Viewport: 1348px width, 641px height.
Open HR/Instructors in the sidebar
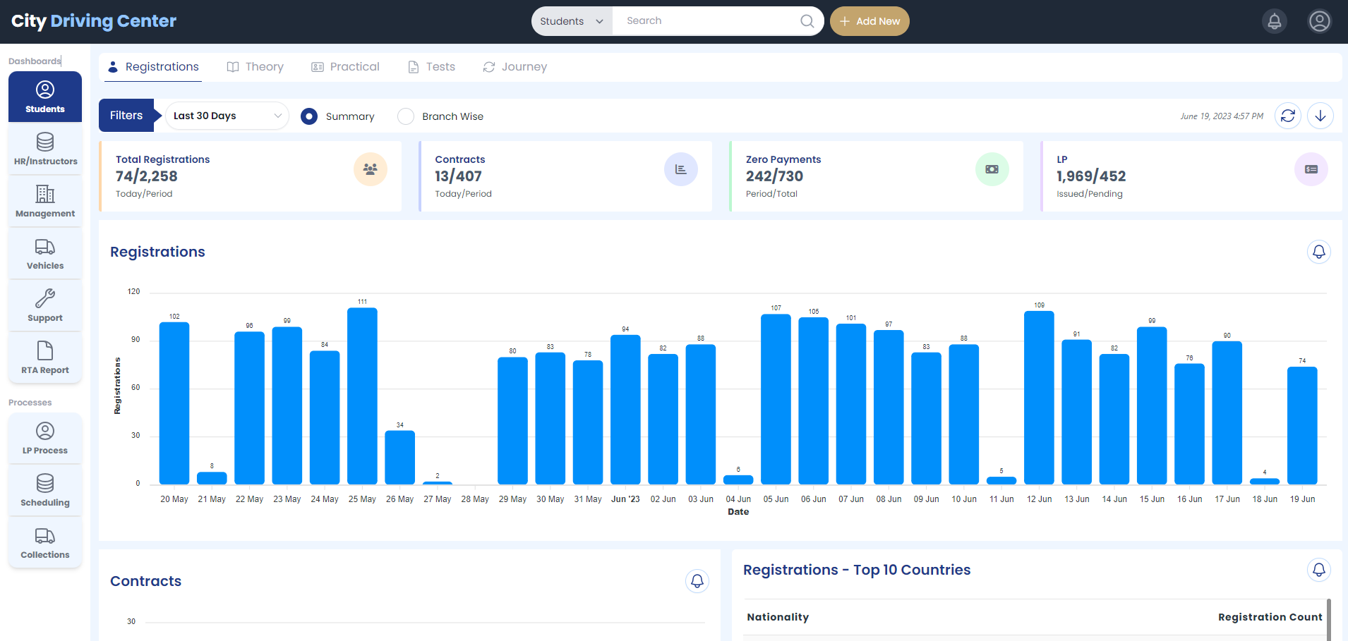coord(45,149)
